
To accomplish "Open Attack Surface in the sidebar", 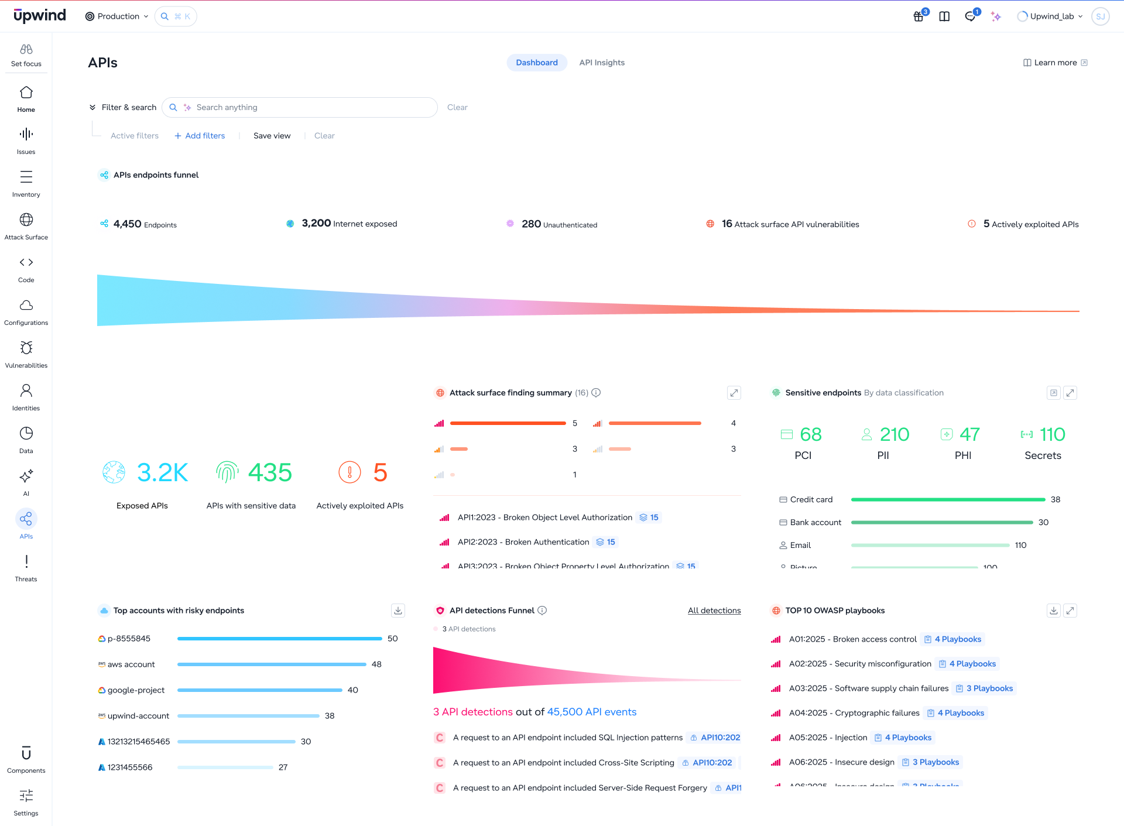I will point(26,227).
